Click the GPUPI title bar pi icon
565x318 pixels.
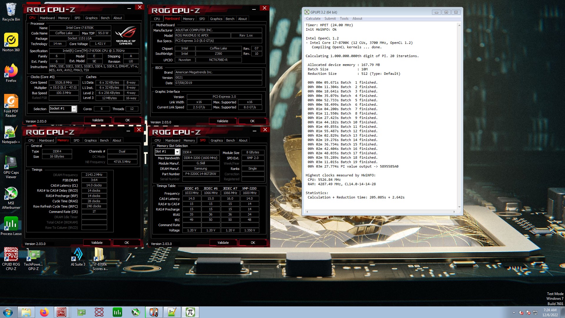[x=307, y=12]
